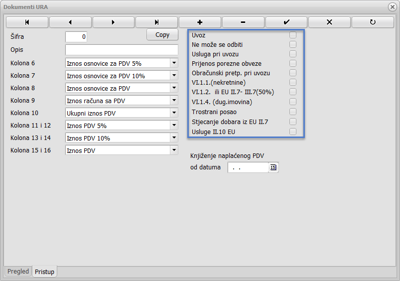Refresh the data with the reload button

pos(373,22)
